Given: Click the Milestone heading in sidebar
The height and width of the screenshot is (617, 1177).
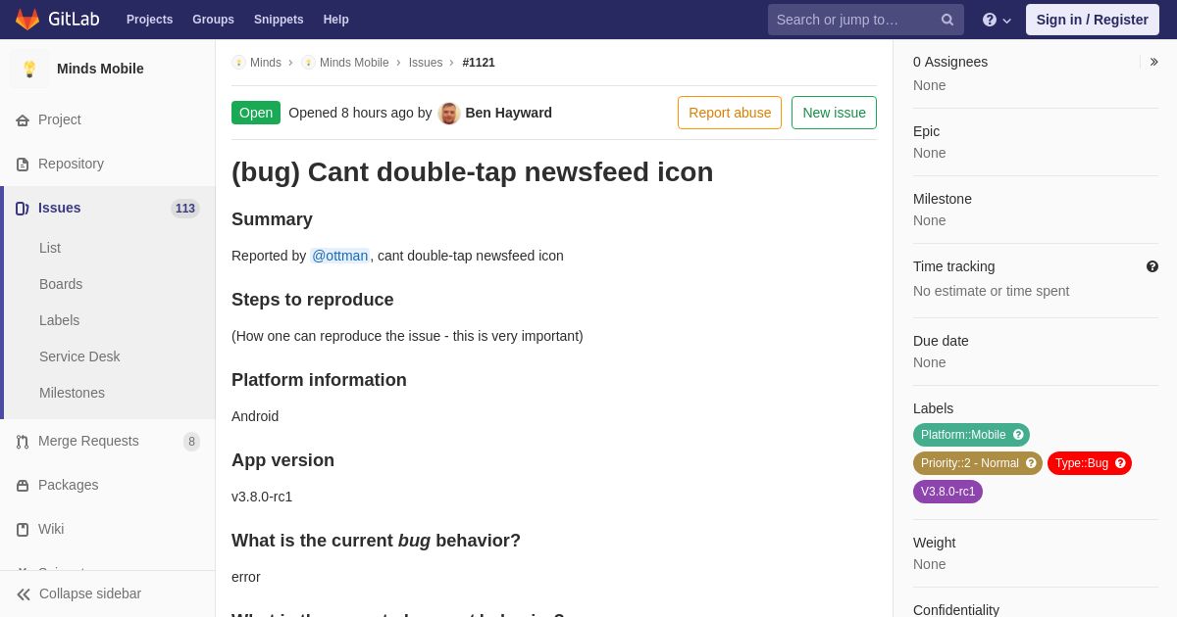Looking at the screenshot, I should 943,199.
